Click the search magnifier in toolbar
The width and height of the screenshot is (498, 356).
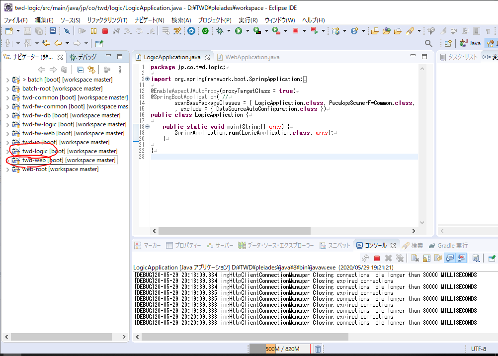pos(428,44)
